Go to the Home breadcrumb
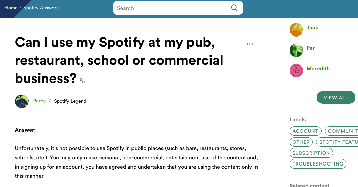 coord(11,8)
